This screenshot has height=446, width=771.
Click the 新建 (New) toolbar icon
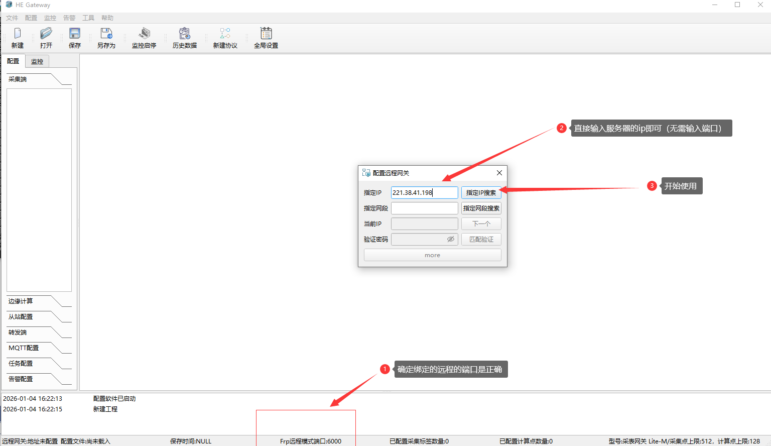18,34
